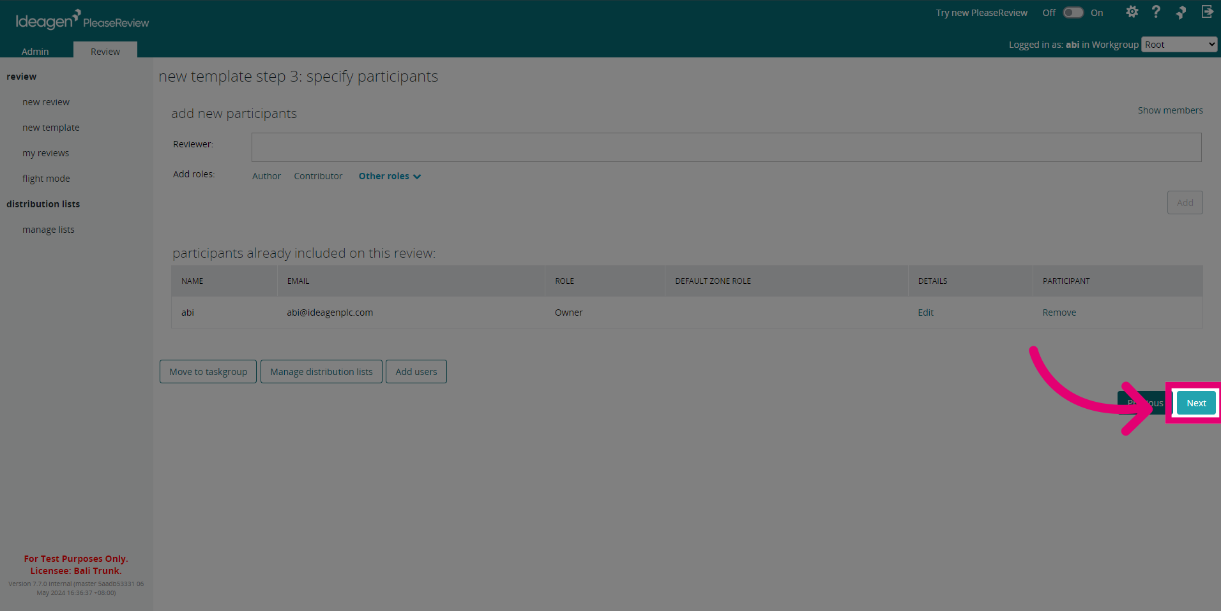Click the Ideagen PleaseReview logo
Image resolution: width=1221 pixels, height=611 pixels.
click(82, 20)
